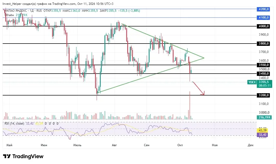Click the Июн label on time axis

click(44, 145)
